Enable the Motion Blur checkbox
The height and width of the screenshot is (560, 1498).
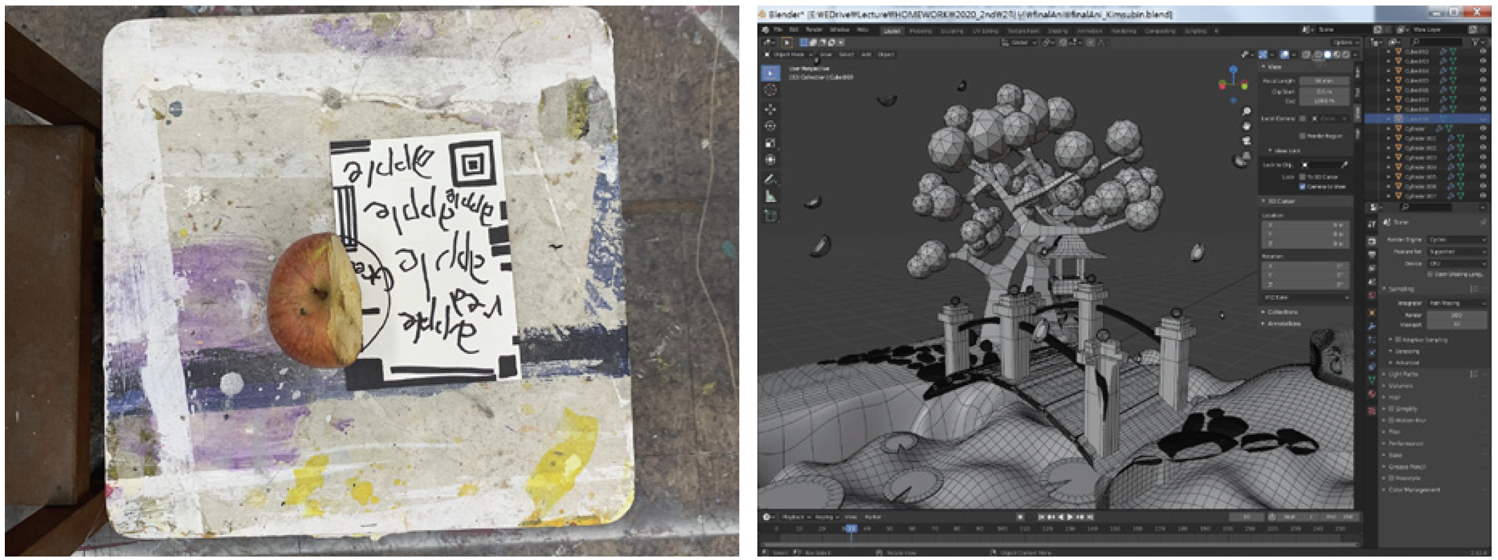click(1391, 420)
